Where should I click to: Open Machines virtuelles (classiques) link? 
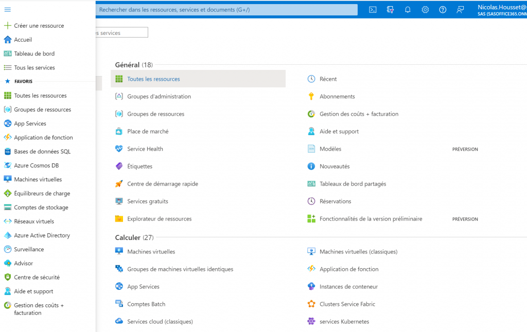358,252
